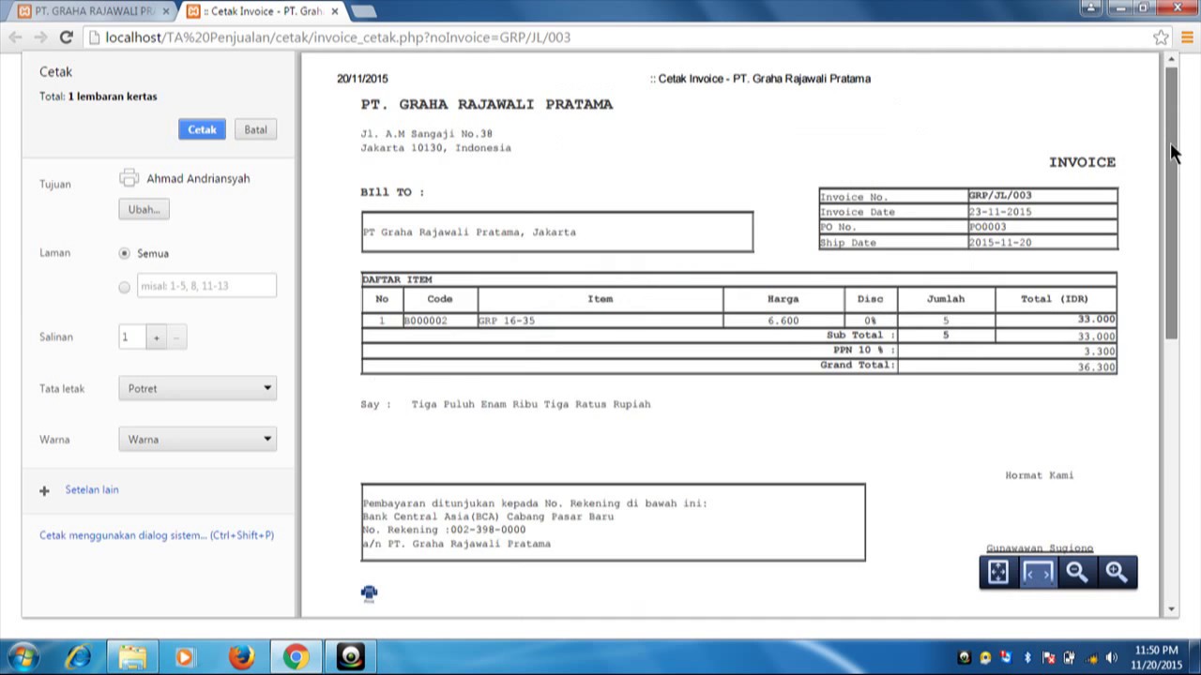Close the Cetak Invoice tab
Viewport: 1201px width, 675px height.
[x=335, y=11]
